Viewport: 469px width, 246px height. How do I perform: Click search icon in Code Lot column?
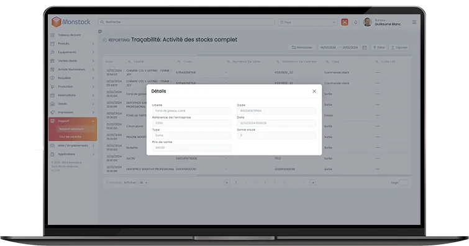click(377, 61)
